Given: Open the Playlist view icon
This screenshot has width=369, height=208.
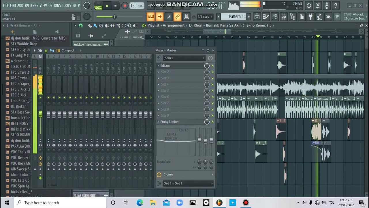Looking at the screenshot, I should pyautogui.click(x=257, y=17).
